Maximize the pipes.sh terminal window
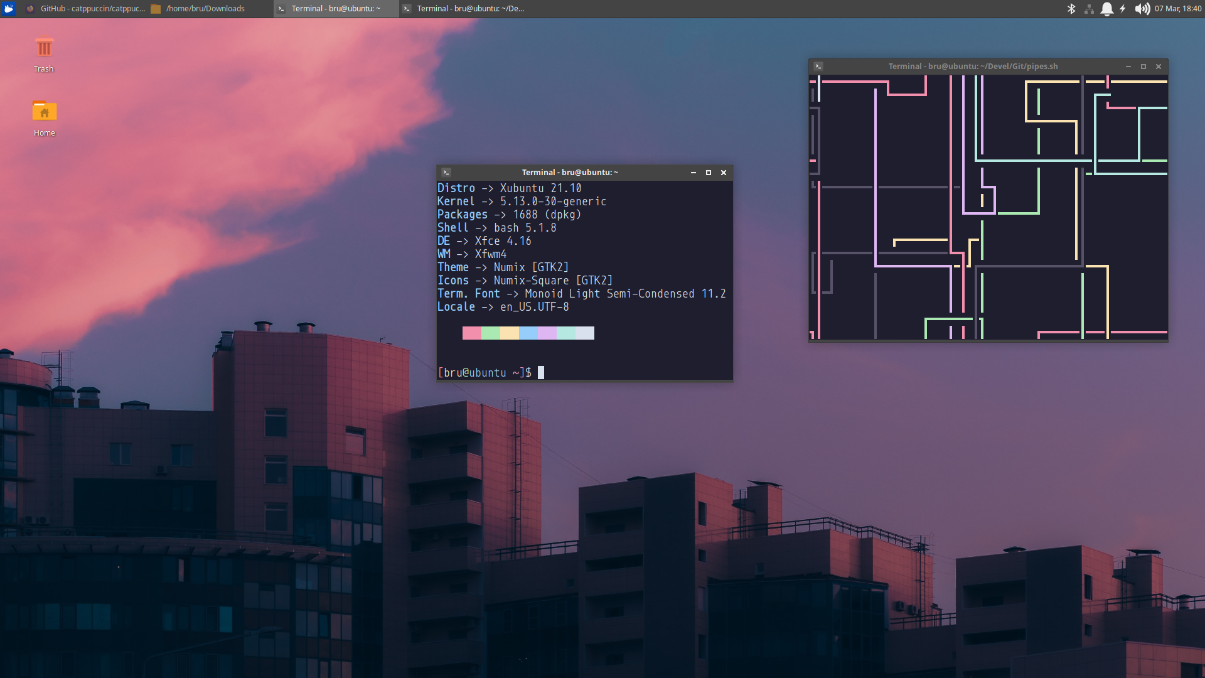This screenshot has height=678, width=1205. [x=1143, y=66]
